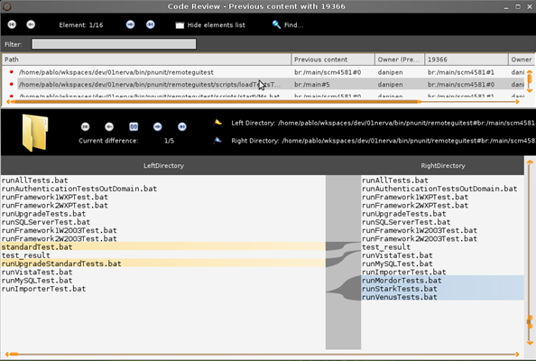Select runSQLServerTest.bat in right directory
This screenshot has width=536, height=361.
(x=406, y=222)
